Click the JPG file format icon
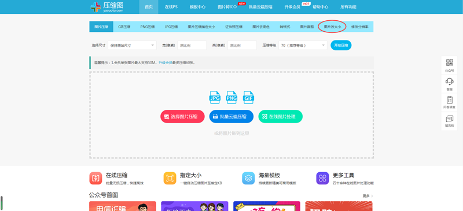This screenshot has height=211, width=463. (215, 97)
